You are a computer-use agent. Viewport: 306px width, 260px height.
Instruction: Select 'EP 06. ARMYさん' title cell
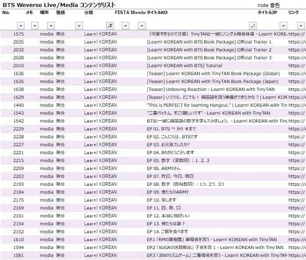click(x=164, y=168)
